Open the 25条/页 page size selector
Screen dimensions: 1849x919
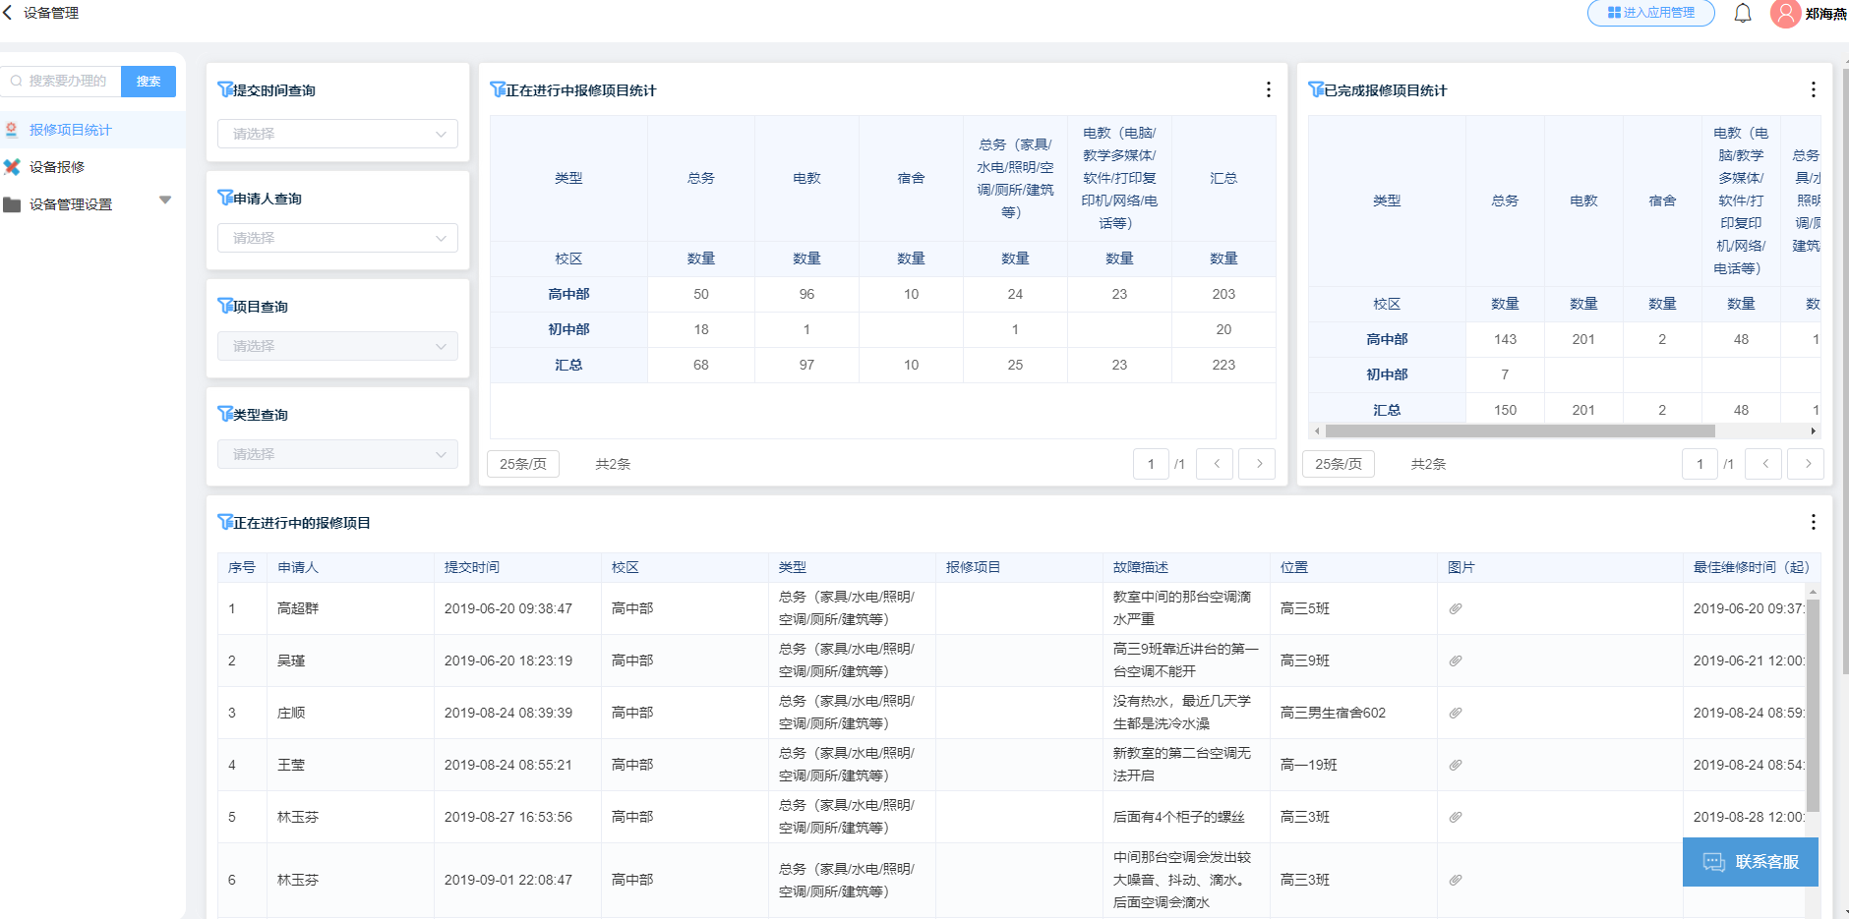pos(522,463)
